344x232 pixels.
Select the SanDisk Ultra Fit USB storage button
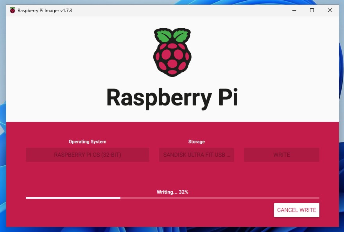(x=197, y=155)
